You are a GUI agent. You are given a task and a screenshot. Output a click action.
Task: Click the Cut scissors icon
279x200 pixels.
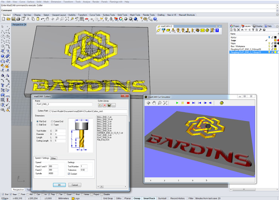pyautogui.click(x=28, y=19)
